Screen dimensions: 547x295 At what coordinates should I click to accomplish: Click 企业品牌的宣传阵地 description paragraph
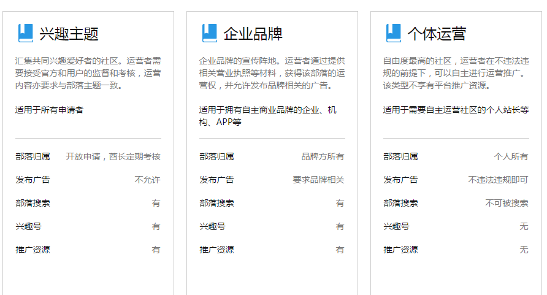point(272,73)
